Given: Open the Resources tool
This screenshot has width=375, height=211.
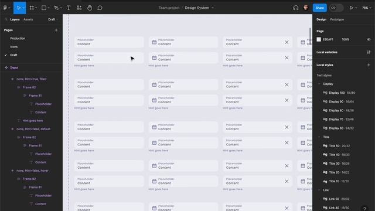Looking at the screenshot, I should pyautogui.click(x=79, y=8).
